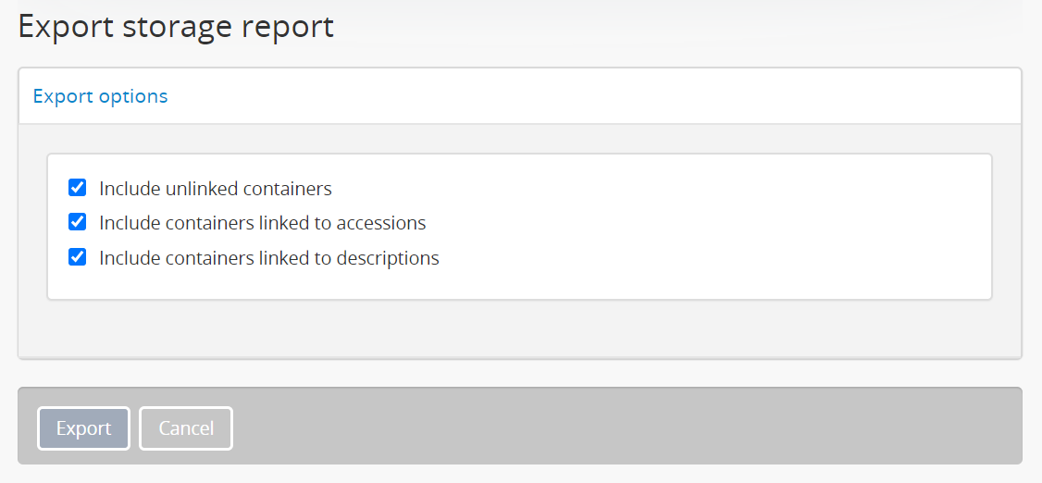The height and width of the screenshot is (483, 1042).
Task: Disable the containers linked to descriptions checkbox
Action: pyautogui.click(x=78, y=257)
